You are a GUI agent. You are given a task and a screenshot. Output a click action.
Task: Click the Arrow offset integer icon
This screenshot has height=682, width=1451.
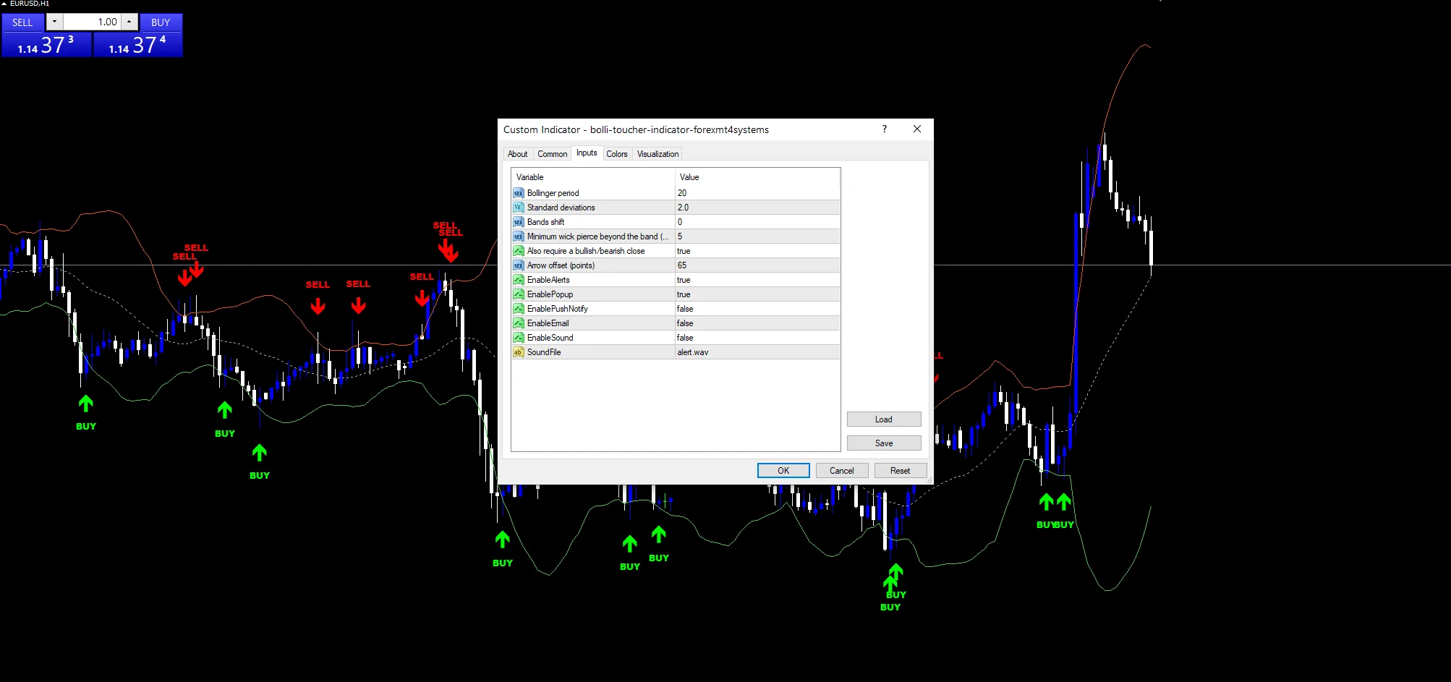(x=518, y=265)
